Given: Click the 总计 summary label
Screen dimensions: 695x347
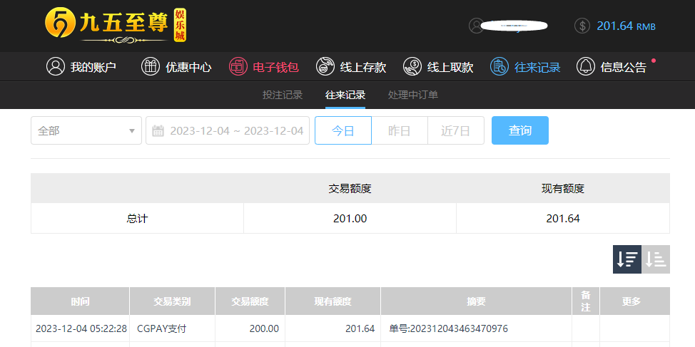Looking at the screenshot, I should coord(137,218).
